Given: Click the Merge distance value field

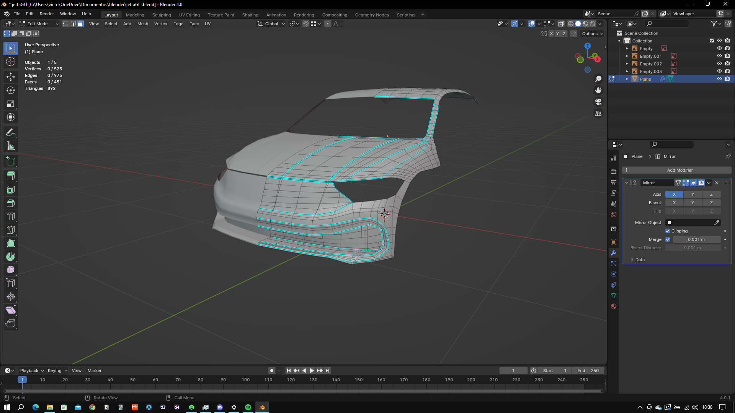Looking at the screenshot, I should tap(696, 239).
